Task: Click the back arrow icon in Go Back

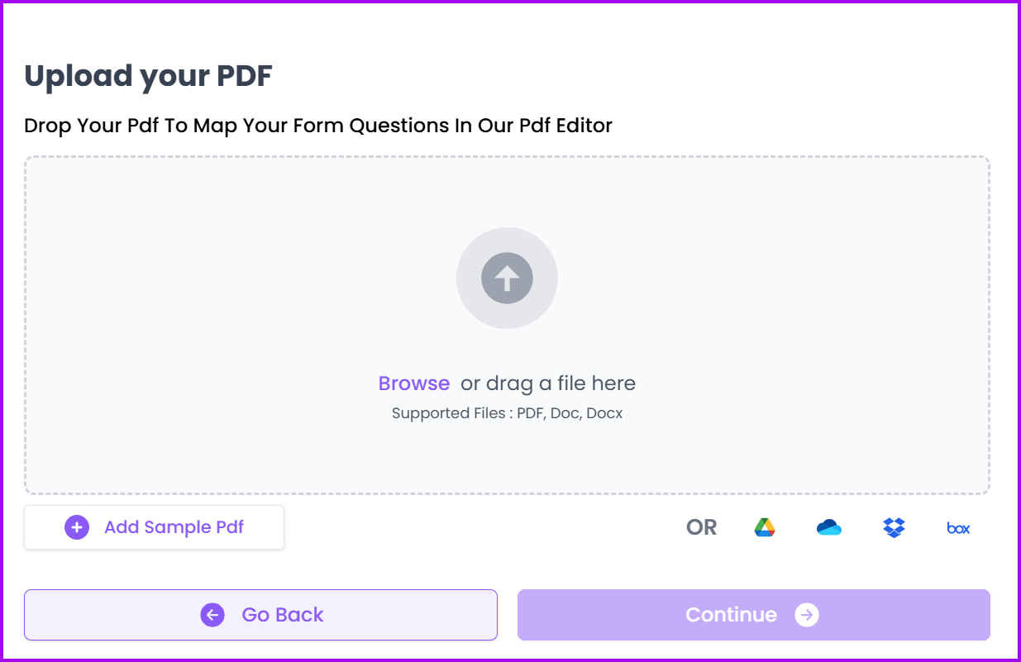Action: click(212, 615)
